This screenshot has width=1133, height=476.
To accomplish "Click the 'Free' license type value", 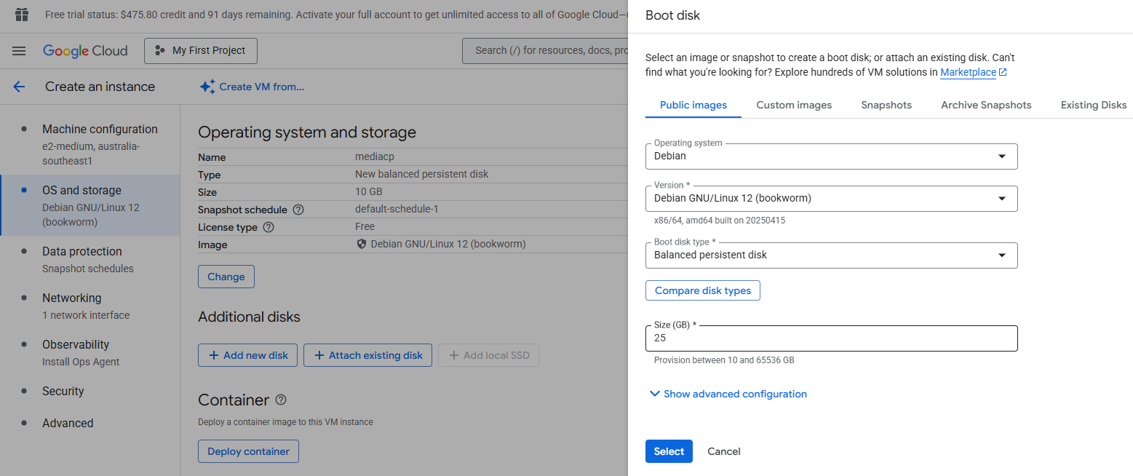I will click(x=365, y=227).
